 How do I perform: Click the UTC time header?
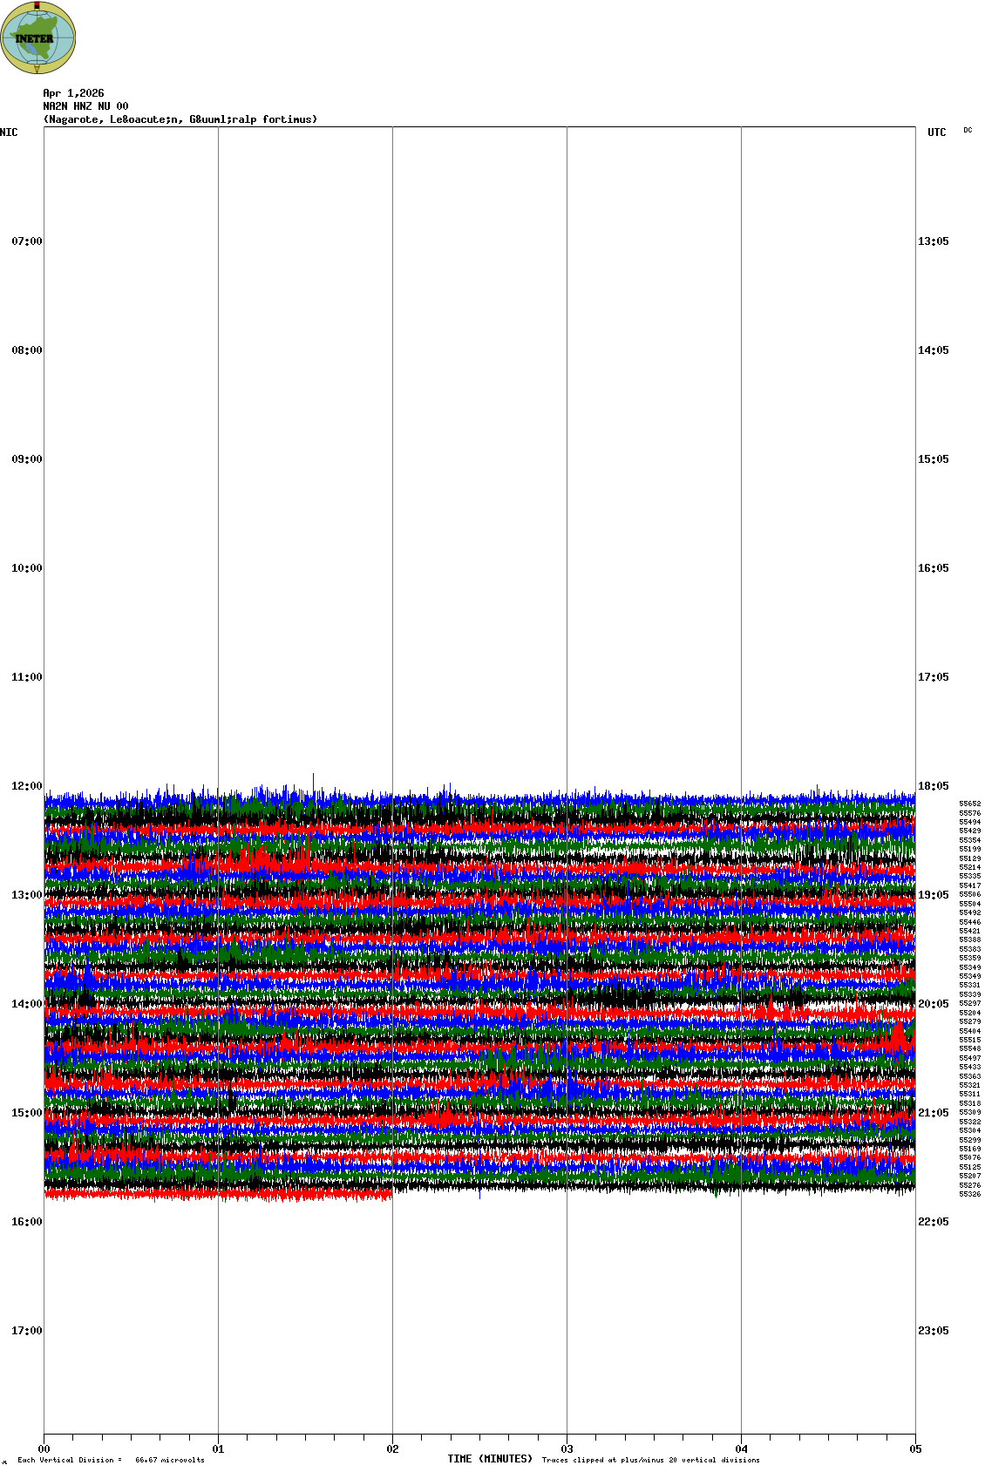click(x=936, y=132)
